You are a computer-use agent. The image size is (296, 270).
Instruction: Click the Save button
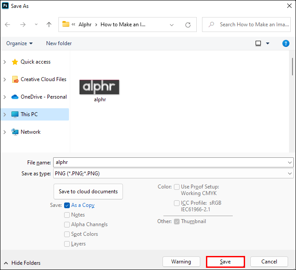[x=225, y=262]
